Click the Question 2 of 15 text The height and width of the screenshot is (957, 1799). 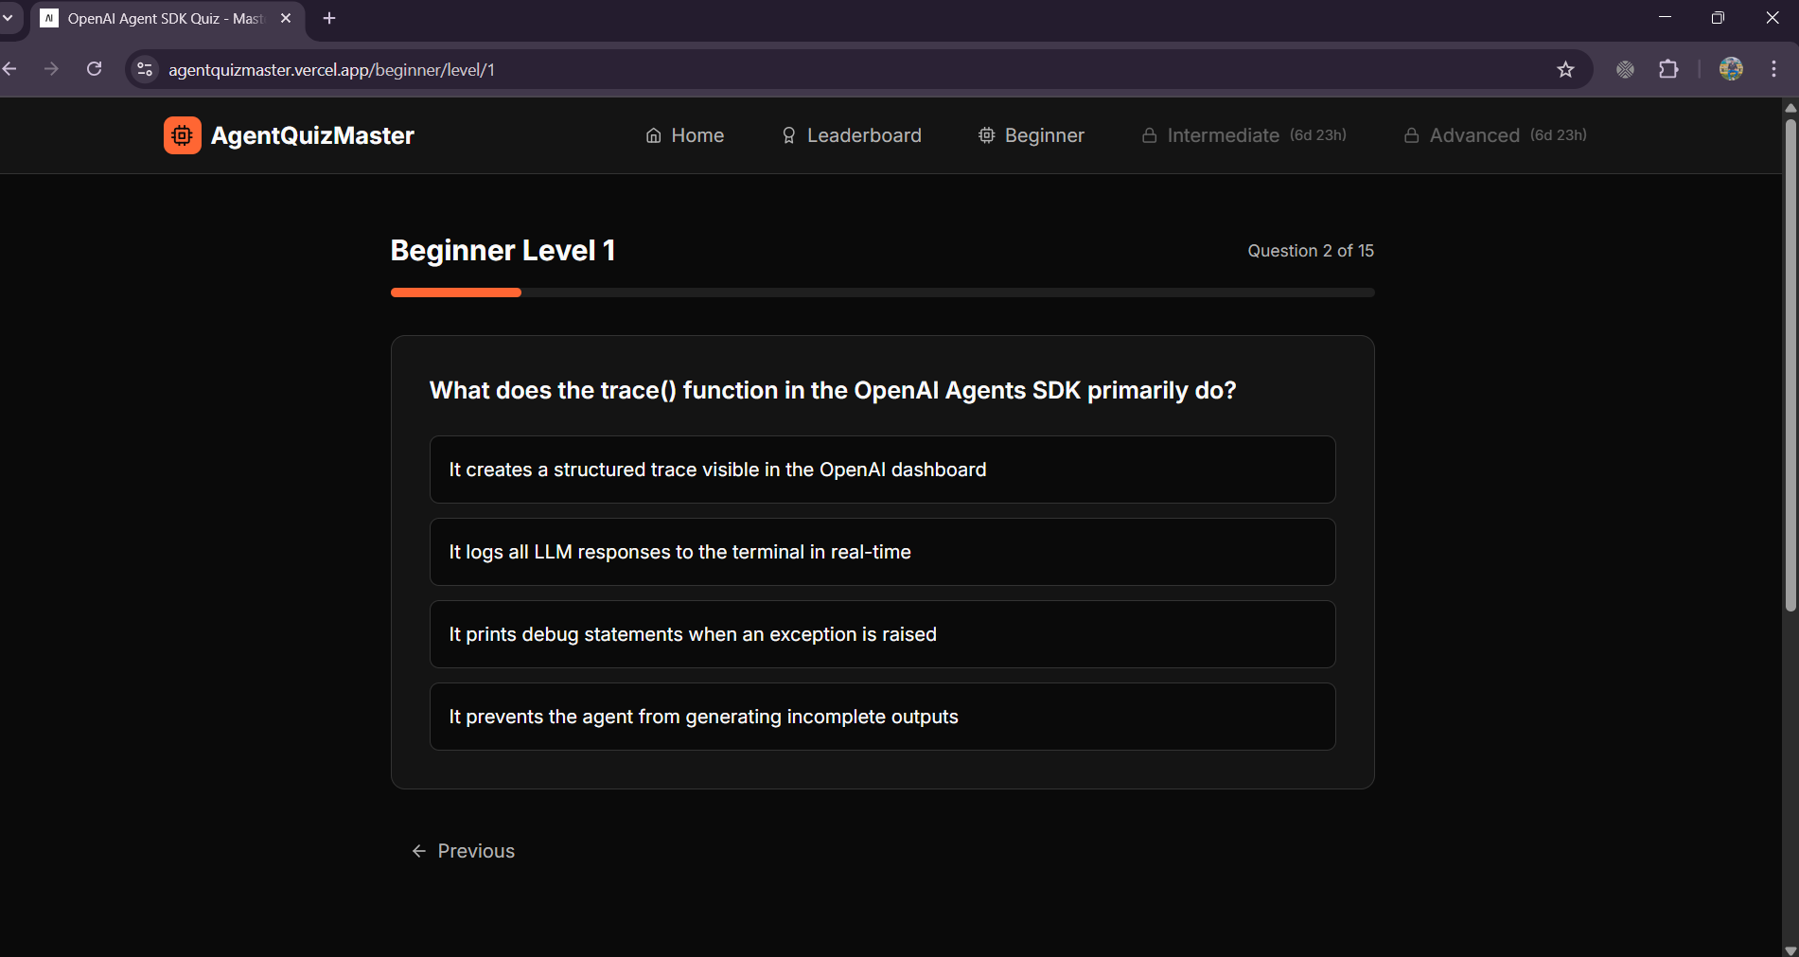click(1311, 251)
